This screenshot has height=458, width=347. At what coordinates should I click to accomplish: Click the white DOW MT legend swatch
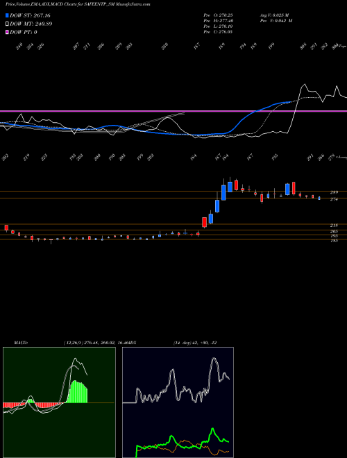point(8,24)
